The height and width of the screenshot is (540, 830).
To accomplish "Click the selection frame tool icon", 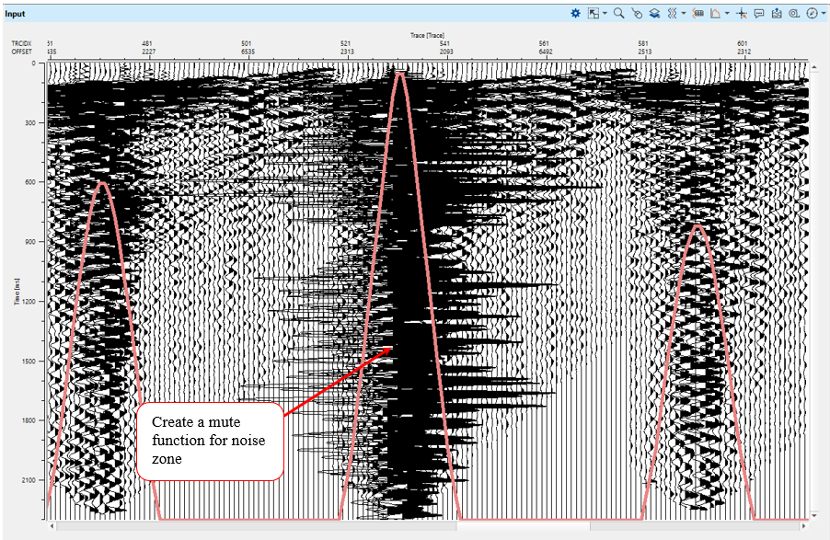I will pos(594,14).
